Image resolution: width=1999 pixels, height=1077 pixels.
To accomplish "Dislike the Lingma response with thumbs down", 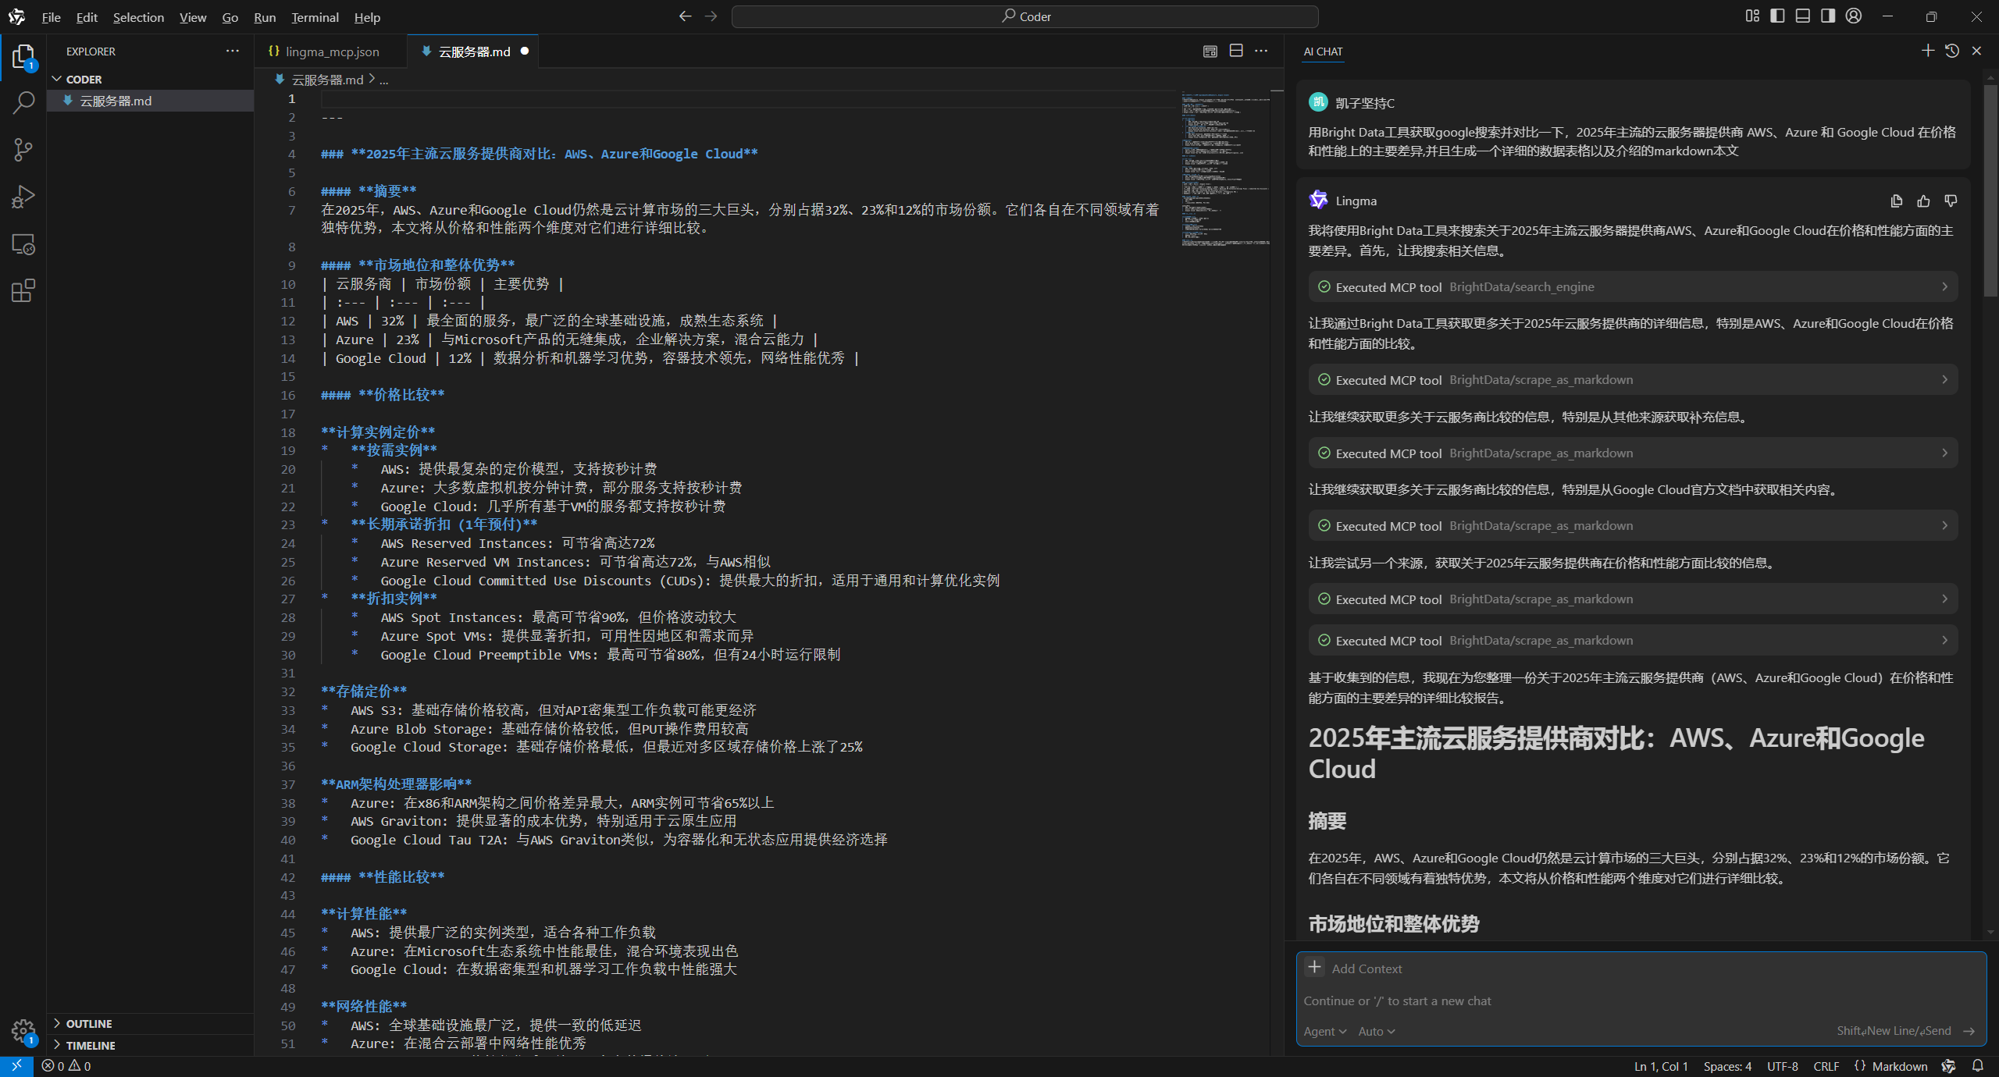I will coord(1951,201).
